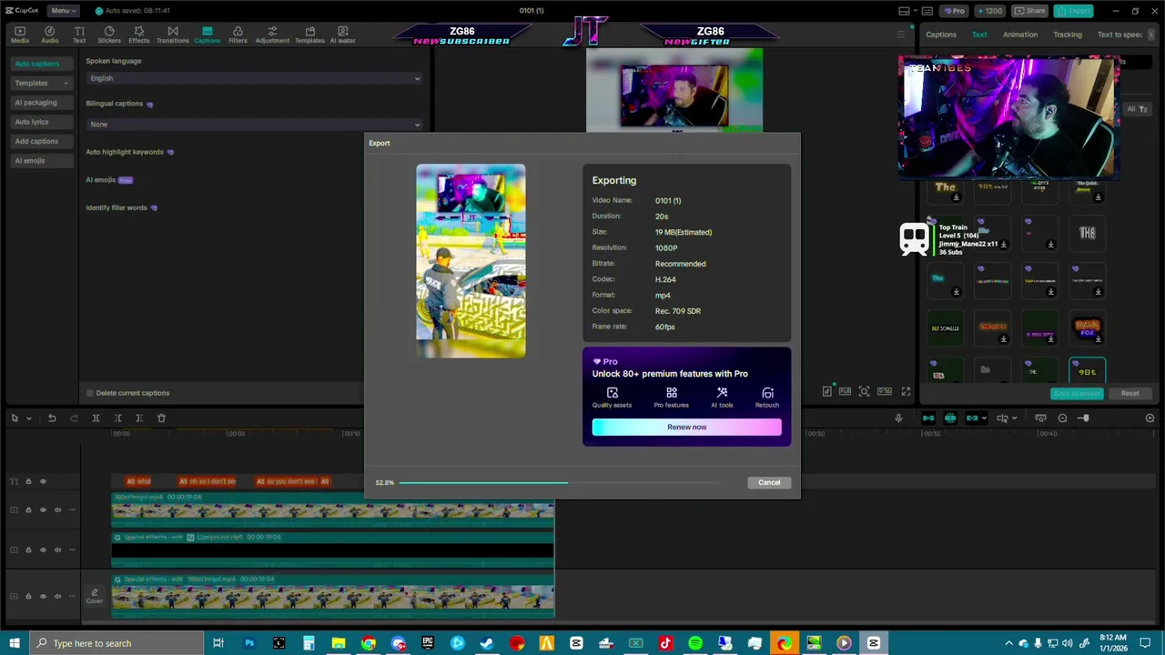Screen dimensions: 1165x655
Task: Click the timeline zoom slider handle
Action: click(1084, 418)
